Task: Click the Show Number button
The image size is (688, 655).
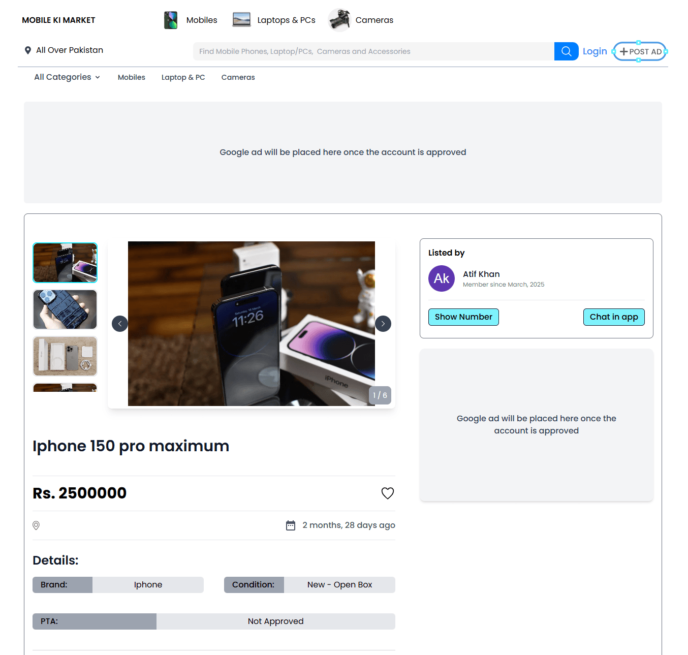Action: 463,317
